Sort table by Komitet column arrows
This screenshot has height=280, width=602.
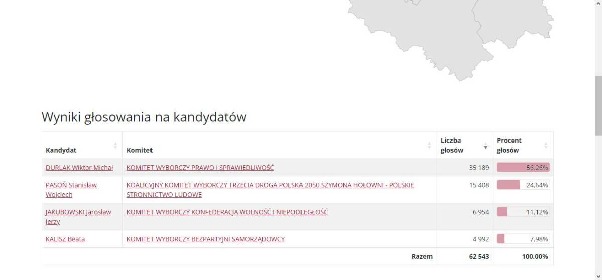click(x=429, y=145)
